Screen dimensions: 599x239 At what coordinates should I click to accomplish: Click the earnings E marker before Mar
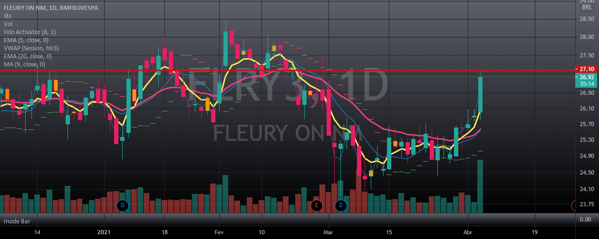(x=317, y=206)
